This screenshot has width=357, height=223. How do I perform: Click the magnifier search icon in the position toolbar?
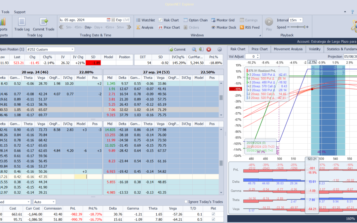[194, 49]
